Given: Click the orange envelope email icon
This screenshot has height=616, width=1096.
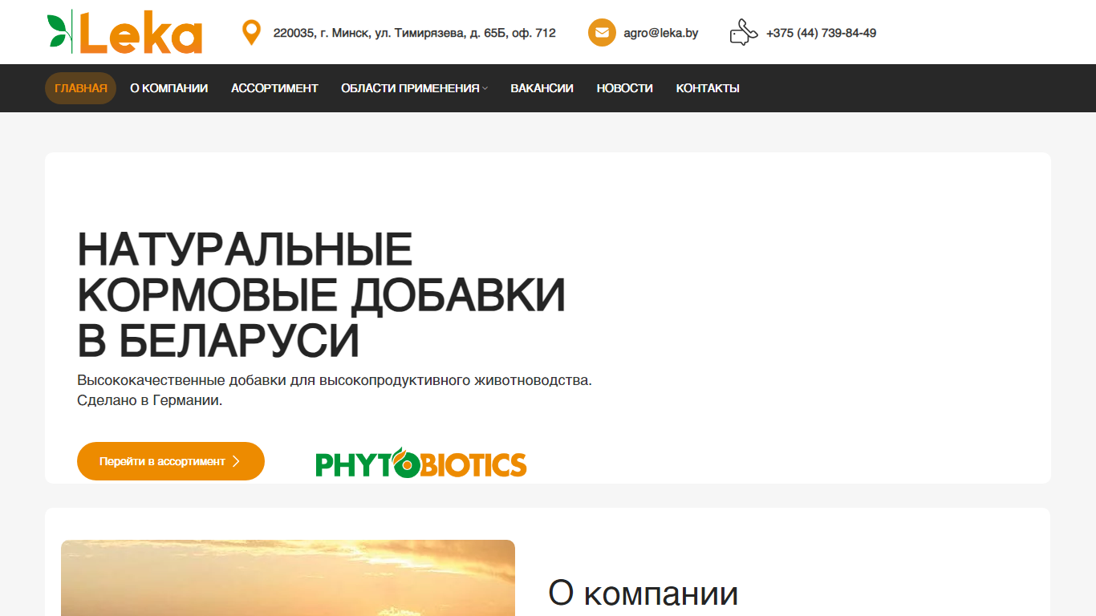Looking at the screenshot, I should (x=602, y=33).
